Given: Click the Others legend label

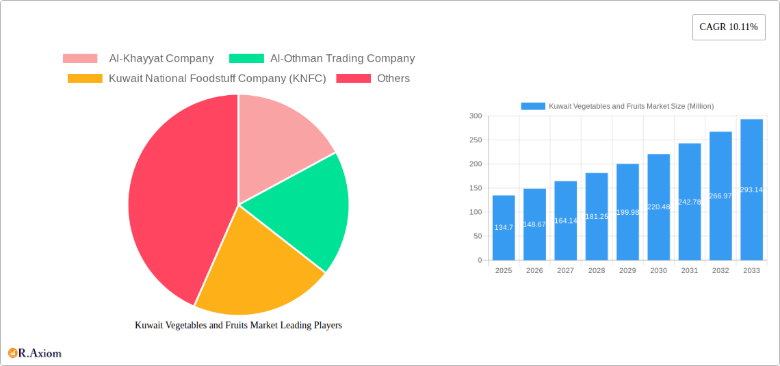Looking at the screenshot, I should coord(393,79).
